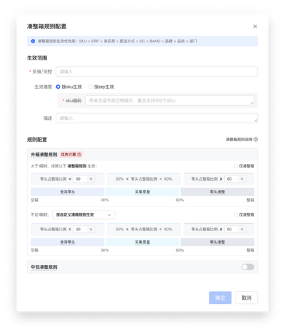Click the 采销/采控 input field
This screenshot has height=331, width=285.
click(x=157, y=71)
